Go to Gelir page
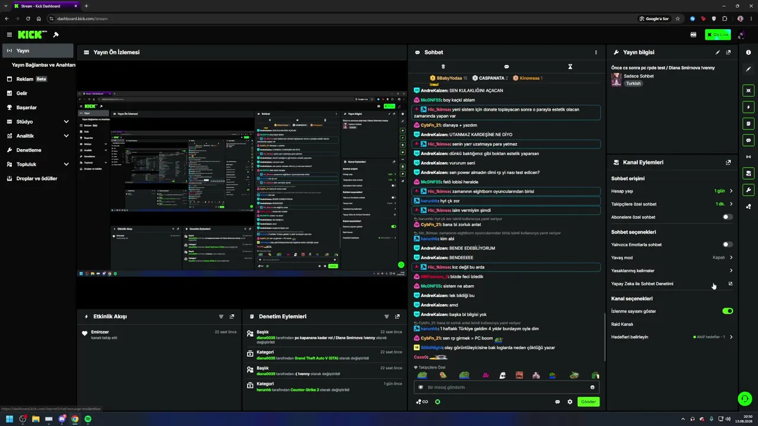Screen dimensions: 758x426 tap(38, 93)
